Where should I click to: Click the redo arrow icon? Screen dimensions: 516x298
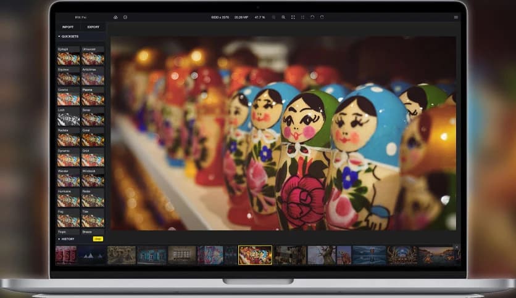coord(322,17)
